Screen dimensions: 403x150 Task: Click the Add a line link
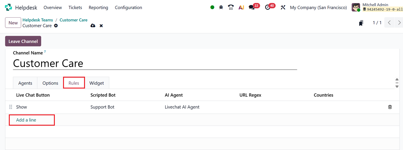click(26, 120)
